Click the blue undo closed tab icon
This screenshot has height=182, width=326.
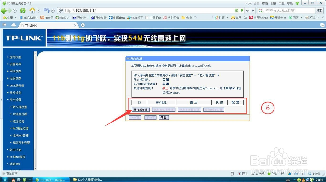[46, 10]
